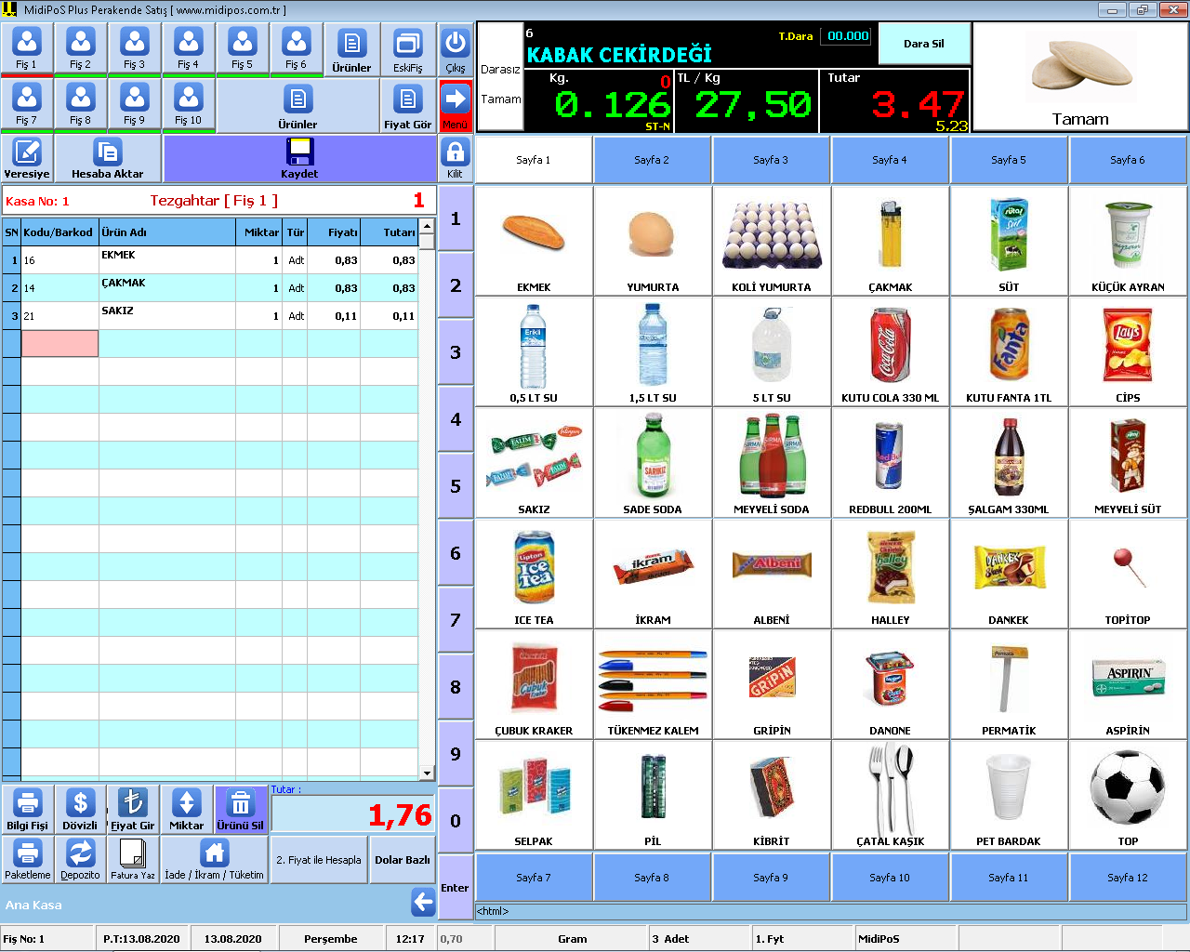Viewport: 1190px width, 952px height.
Task: Change quantity with Miktar
Action: pyautogui.click(x=187, y=810)
